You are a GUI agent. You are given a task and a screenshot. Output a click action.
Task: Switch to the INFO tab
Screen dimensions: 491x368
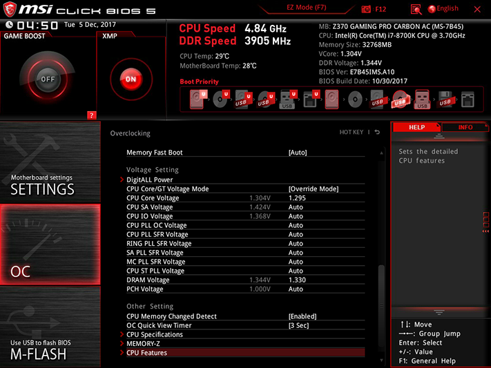point(465,127)
